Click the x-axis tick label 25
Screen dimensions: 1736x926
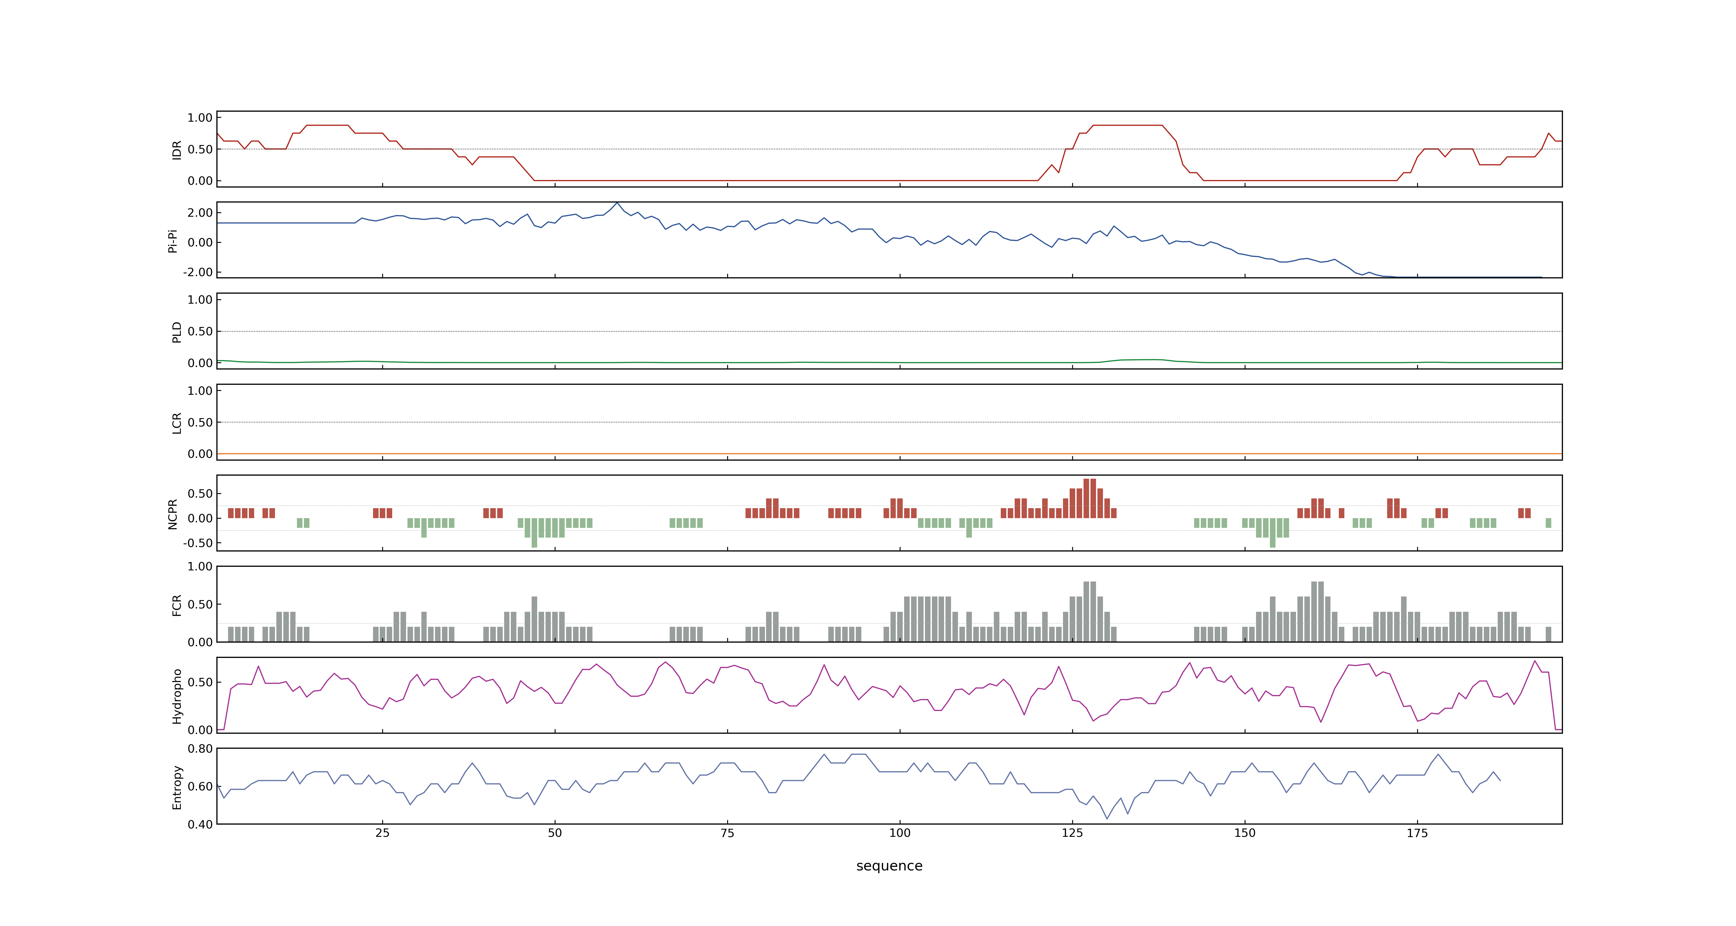click(382, 833)
